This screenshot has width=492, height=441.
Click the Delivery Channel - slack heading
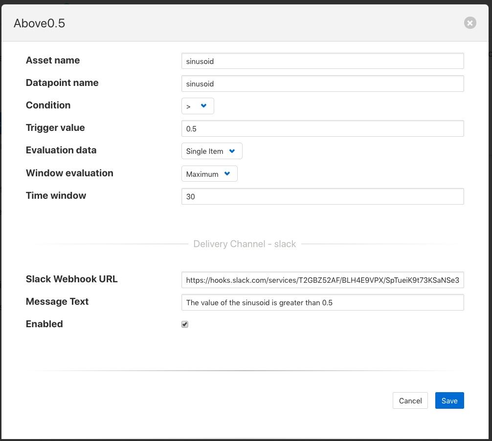[x=245, y=244]
